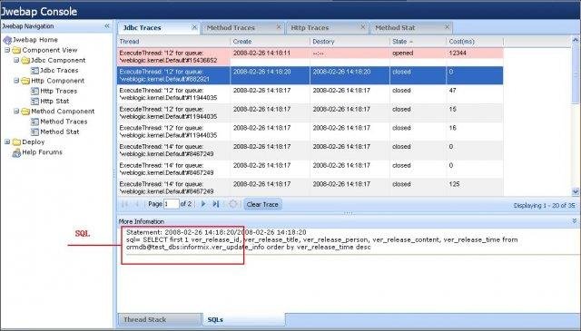Screen dimensions: 581x331
Task: Click the Deploy folder icon
Action: [16, 142]
